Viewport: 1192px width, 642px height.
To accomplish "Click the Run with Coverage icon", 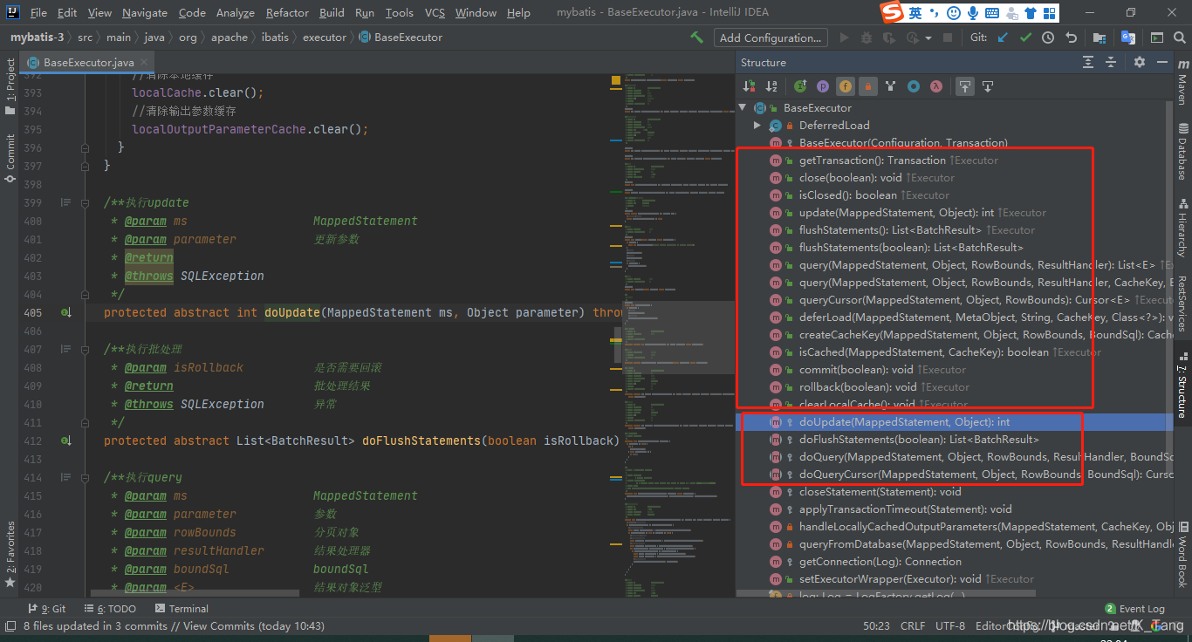I will (x=888, y=38).
